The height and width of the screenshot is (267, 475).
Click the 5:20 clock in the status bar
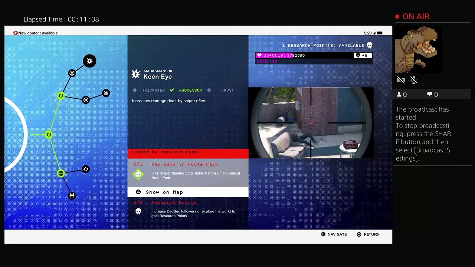point(368,33)
